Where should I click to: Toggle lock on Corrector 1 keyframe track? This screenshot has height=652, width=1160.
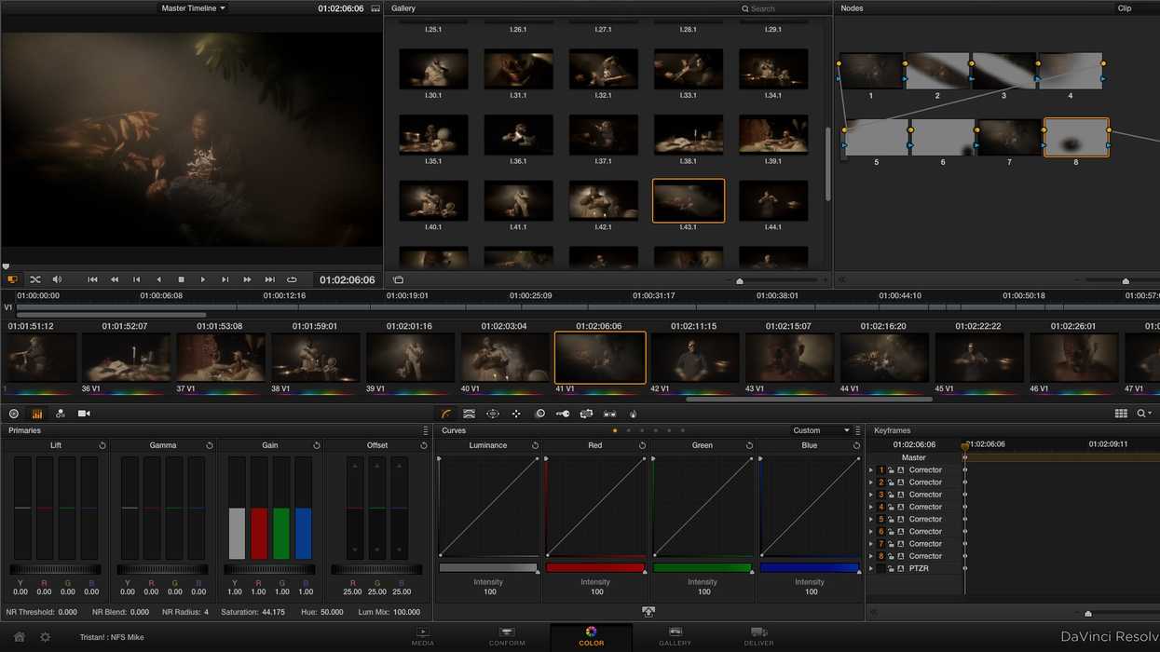(891, 470)
